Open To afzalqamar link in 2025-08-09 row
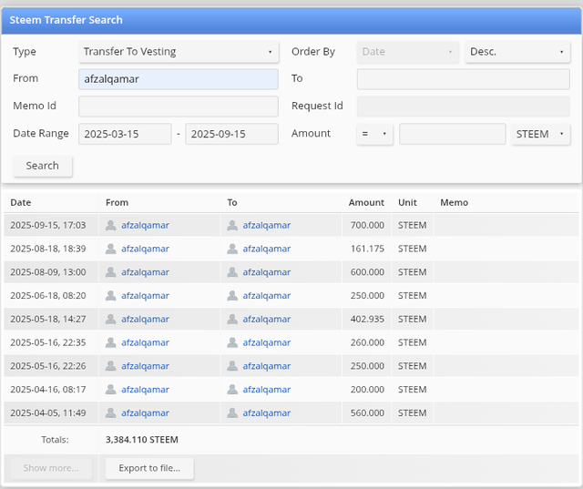The width and height of the screenshot is (583, 489). (267, 272)
